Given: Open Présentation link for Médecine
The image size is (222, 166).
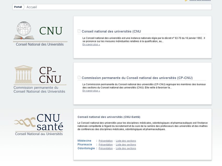Looking at the screenshot, I should coord(106,141).
